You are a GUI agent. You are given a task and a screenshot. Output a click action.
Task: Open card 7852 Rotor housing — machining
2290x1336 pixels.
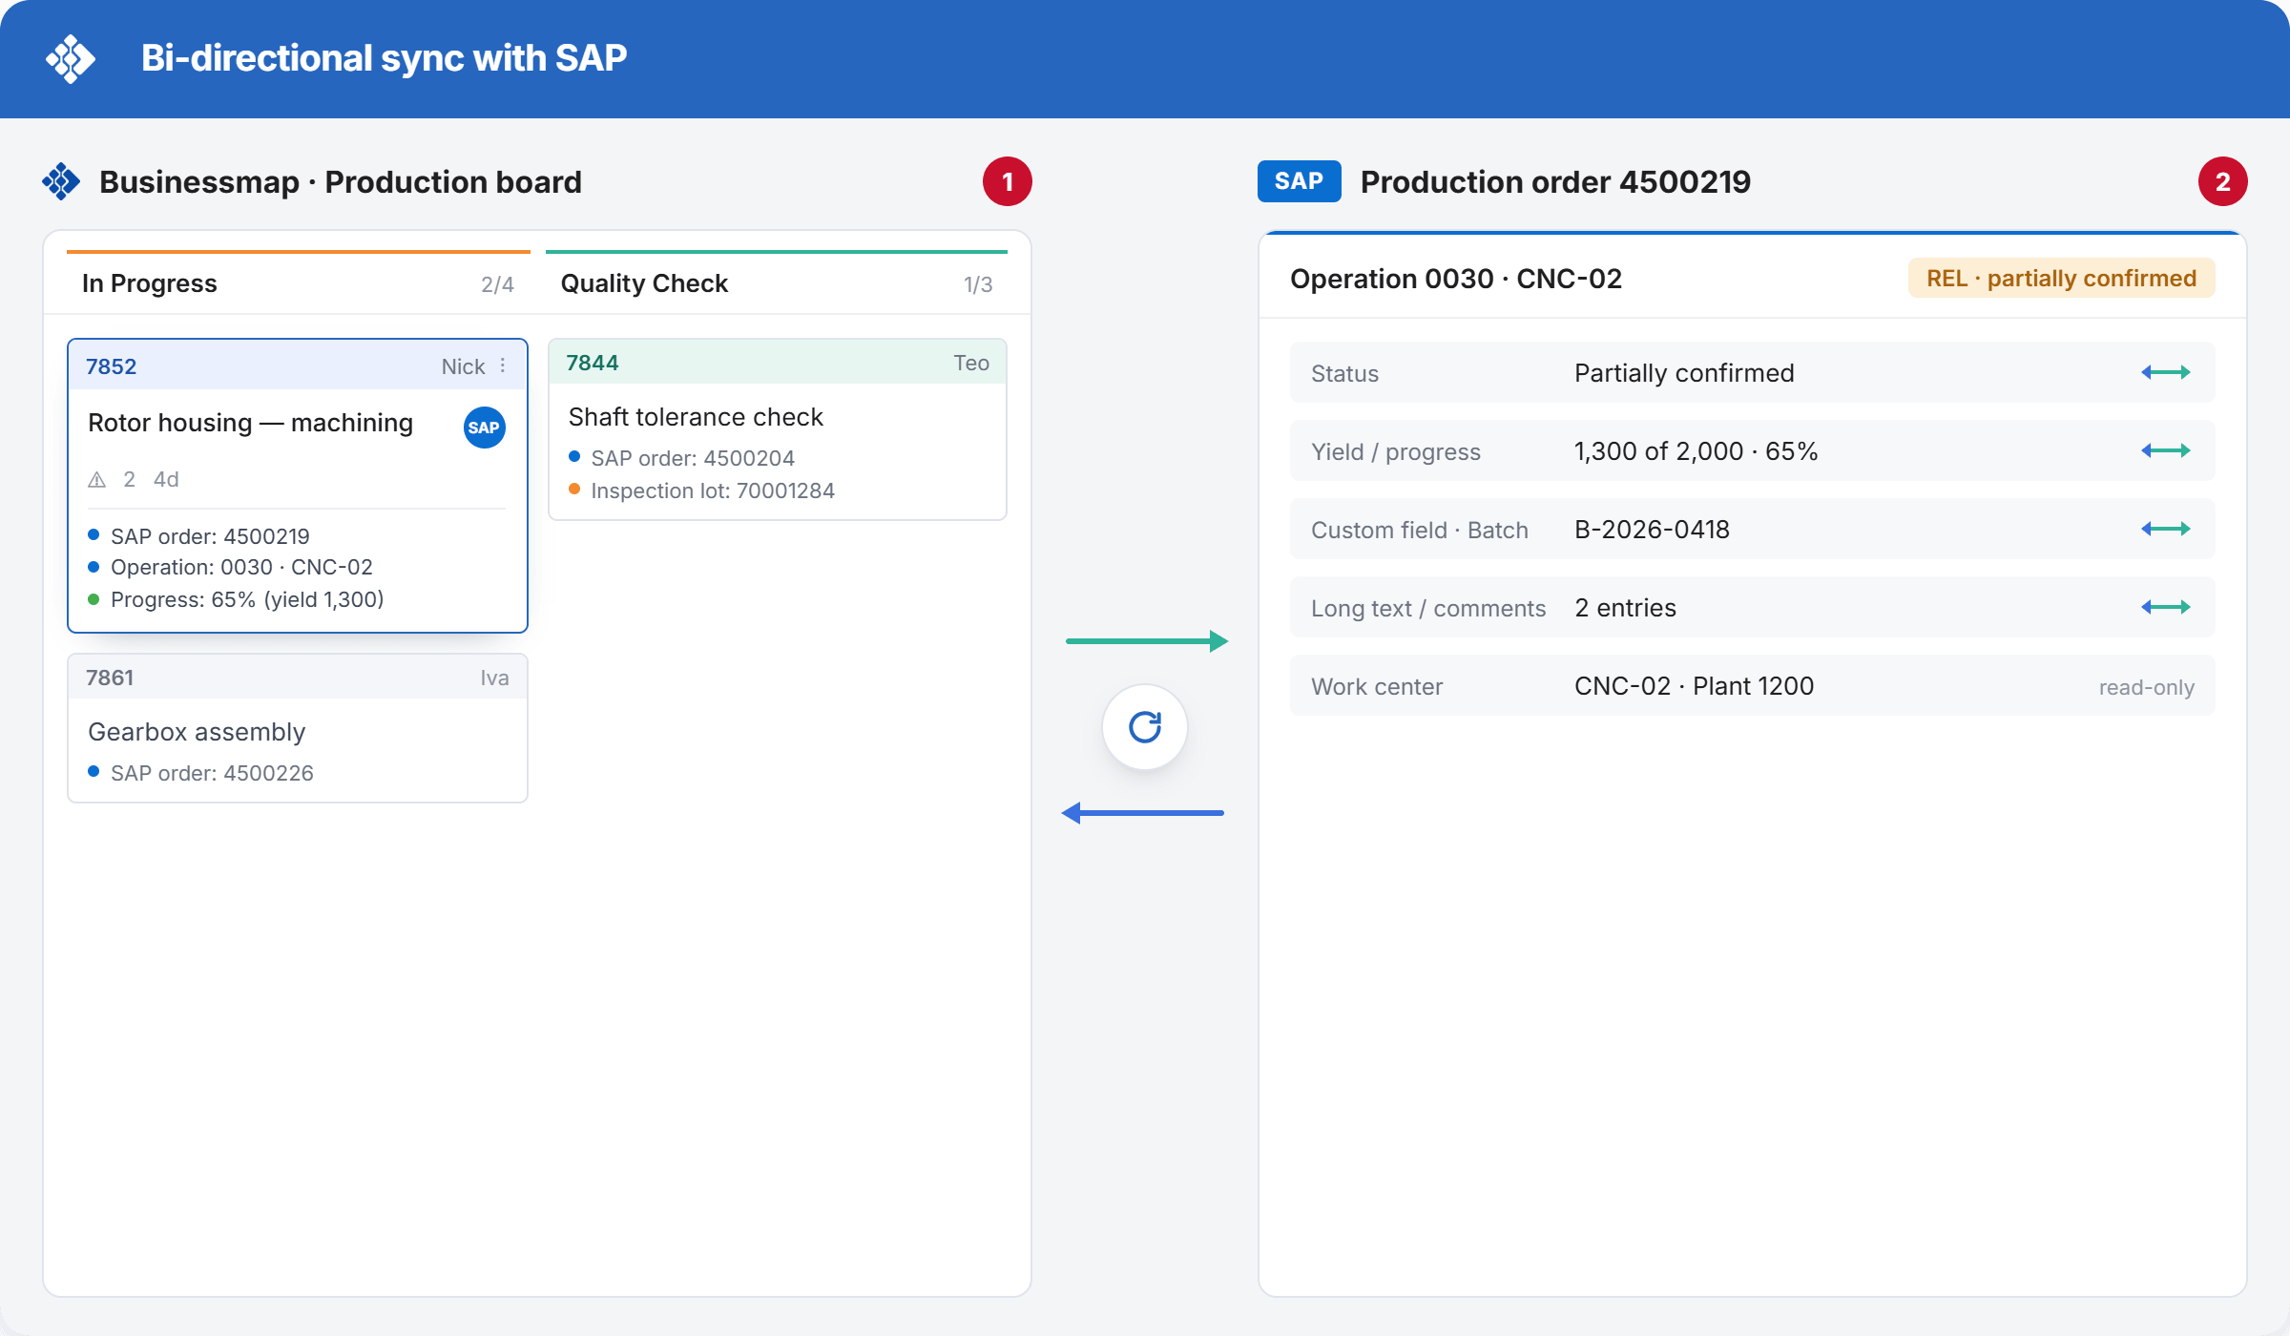pyautogui.click(x=298, y=486)
